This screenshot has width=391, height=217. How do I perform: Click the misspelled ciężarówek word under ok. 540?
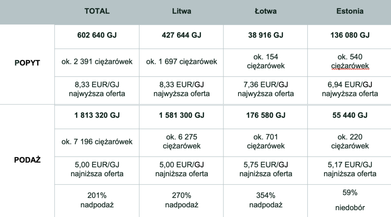pos(350,66)
